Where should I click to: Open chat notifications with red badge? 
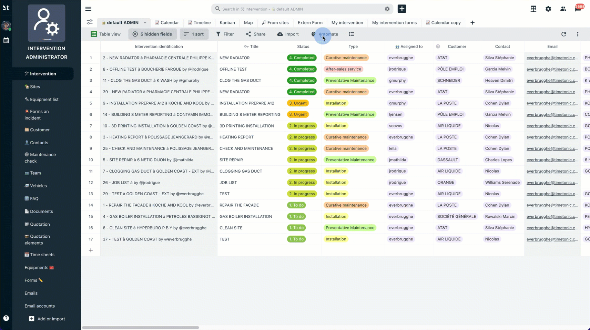578,8
